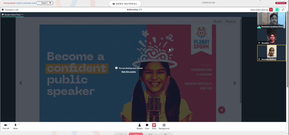Click shared slide viewer vertical scrollbar
Image resolution: width=289 pixels, height=135 pixels.
click(x=240, y=61)
